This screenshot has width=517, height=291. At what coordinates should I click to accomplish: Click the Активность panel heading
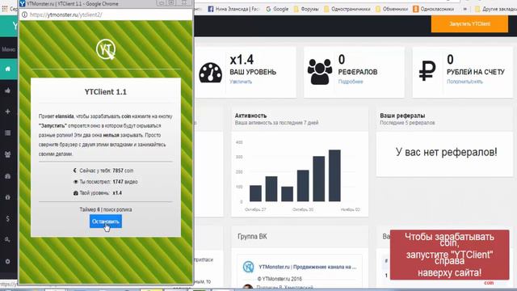tap(250, 116)
